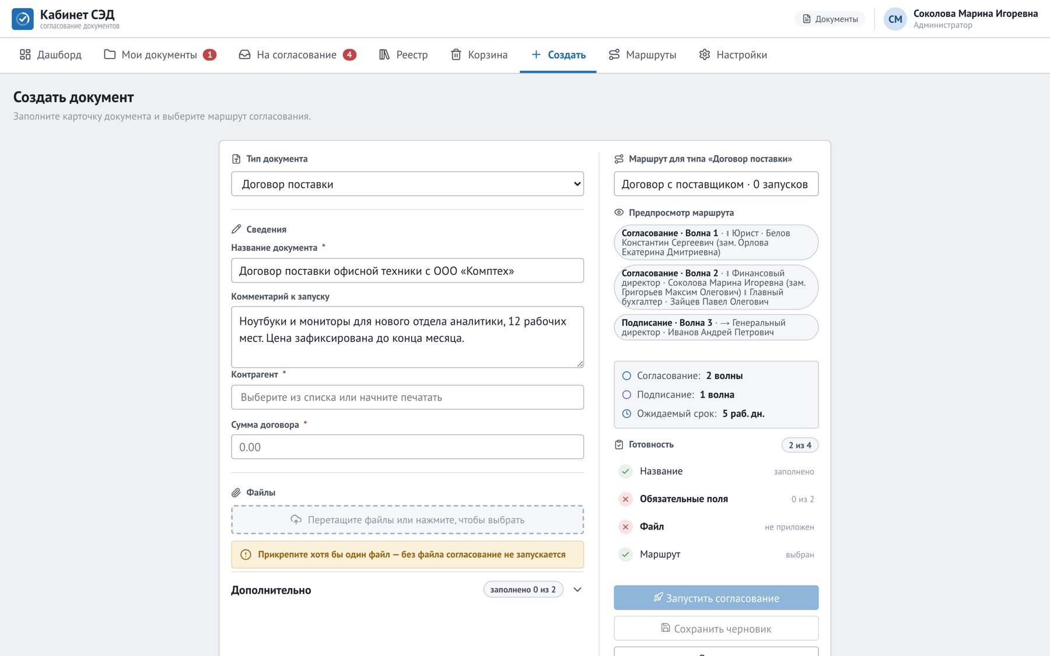Viewport: 1050px width, 656px height.
Task: Click the Название документа input field
Action: pos(407,271)
